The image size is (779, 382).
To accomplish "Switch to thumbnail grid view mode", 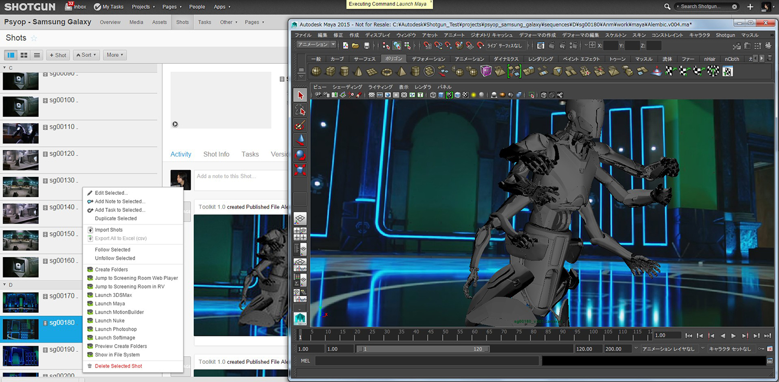I will click(24, 55).
